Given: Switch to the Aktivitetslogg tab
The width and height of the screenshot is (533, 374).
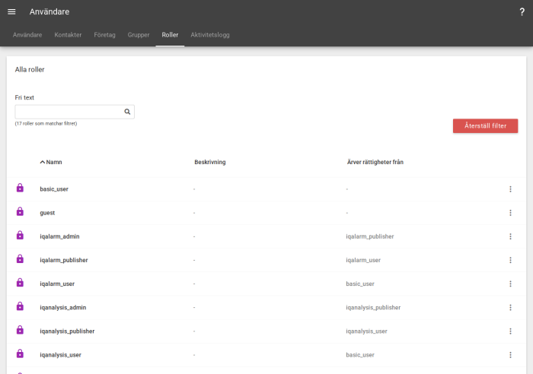Looking at the screenshot, I should click(210, 35).
